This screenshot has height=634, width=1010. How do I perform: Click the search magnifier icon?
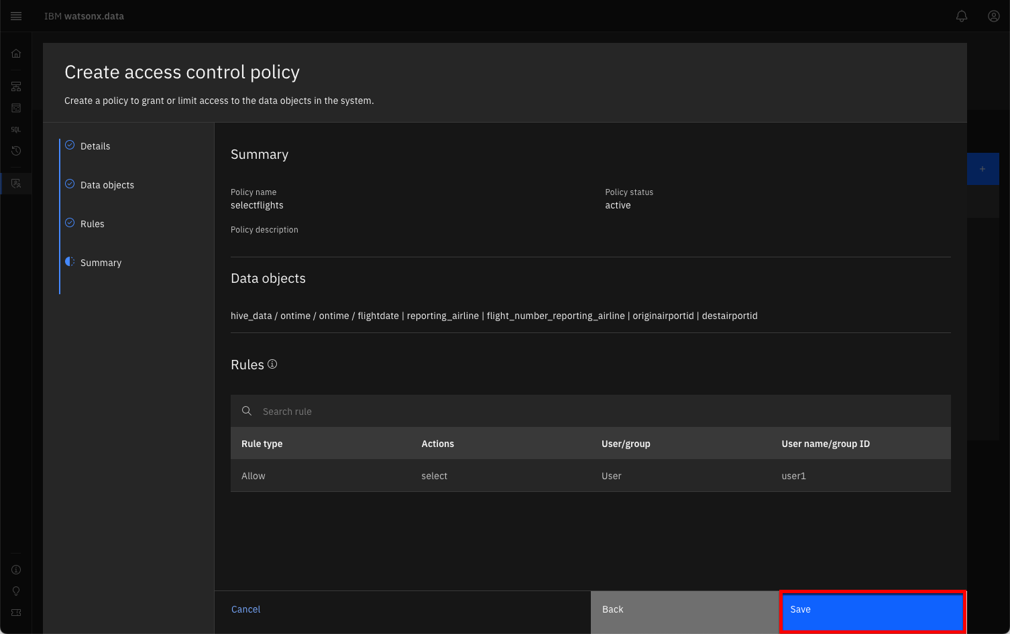pos(247,411)
